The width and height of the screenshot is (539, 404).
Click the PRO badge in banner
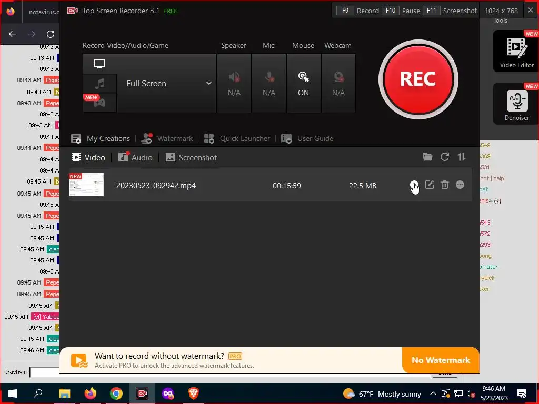(235, 356)
